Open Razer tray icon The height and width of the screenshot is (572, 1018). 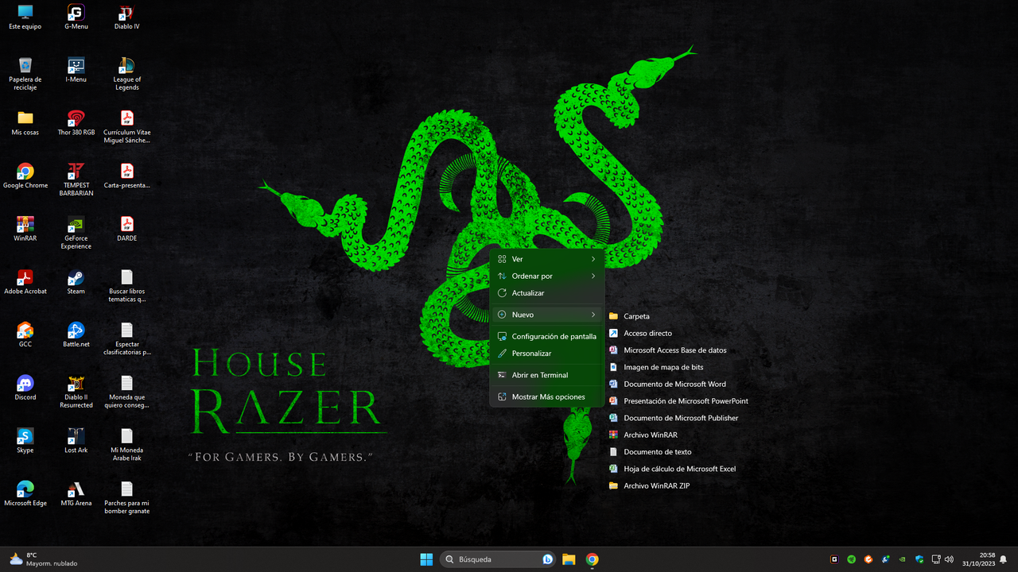[x=851, y=559]
